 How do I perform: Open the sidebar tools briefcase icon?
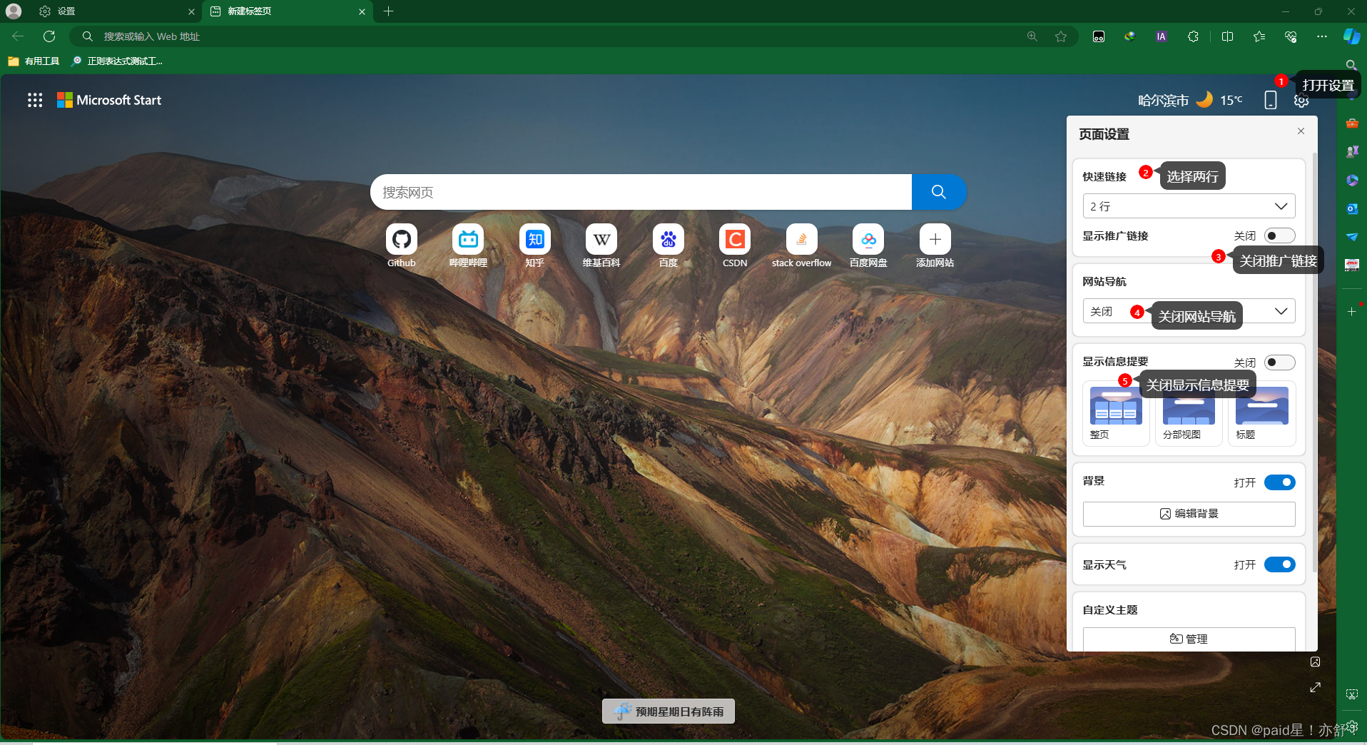tap(1352, 123)
